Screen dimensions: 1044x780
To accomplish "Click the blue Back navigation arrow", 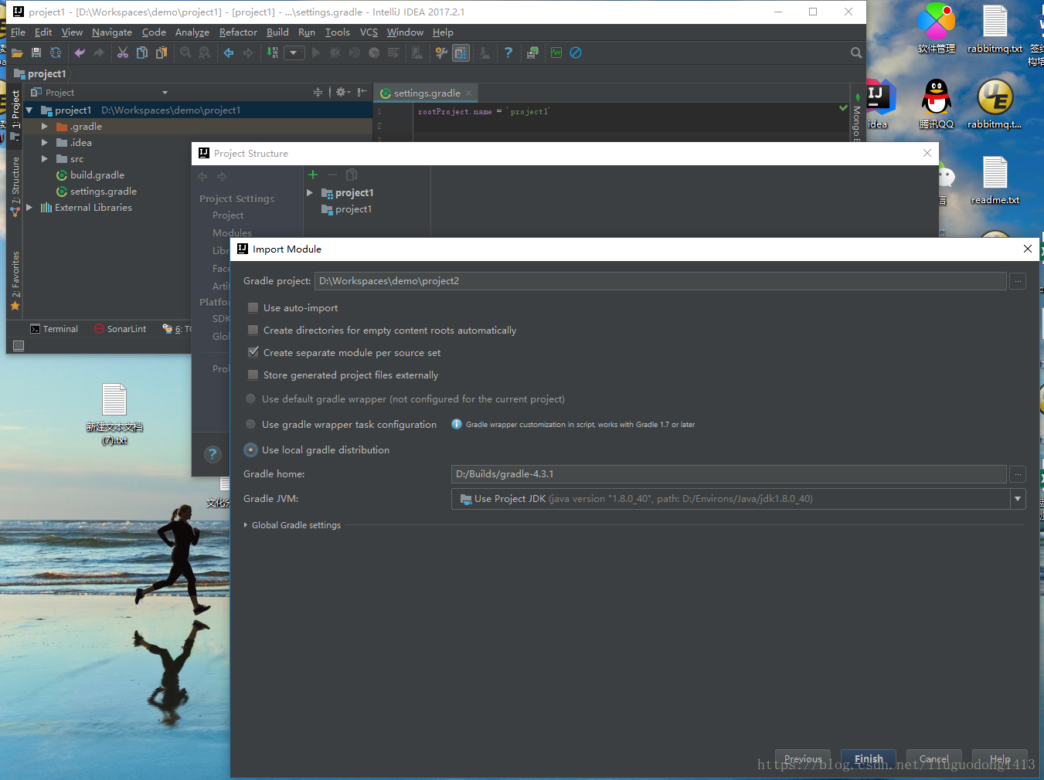I will tap(229, 53).
